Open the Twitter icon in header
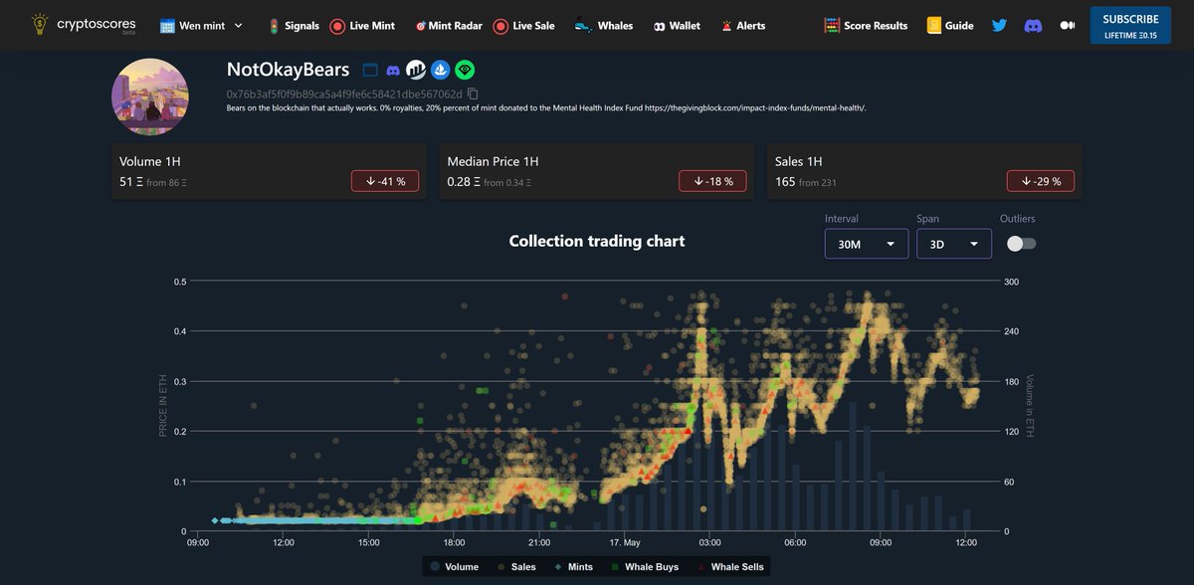Image resolution: width=1194 pixels, height=585 pixels. click(1000, 25)
